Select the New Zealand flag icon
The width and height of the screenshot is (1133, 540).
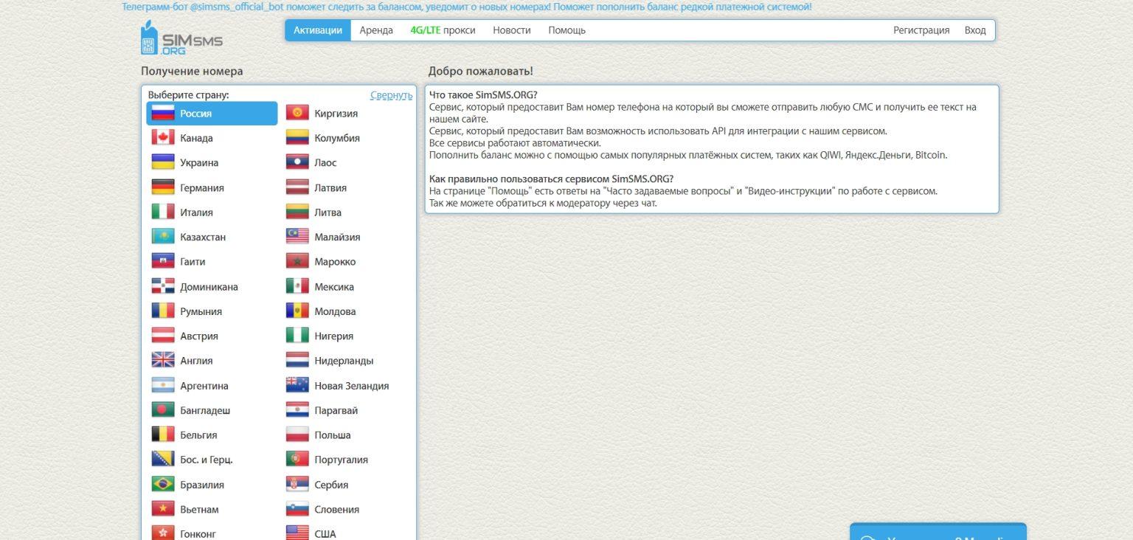[x=296, y=385]
